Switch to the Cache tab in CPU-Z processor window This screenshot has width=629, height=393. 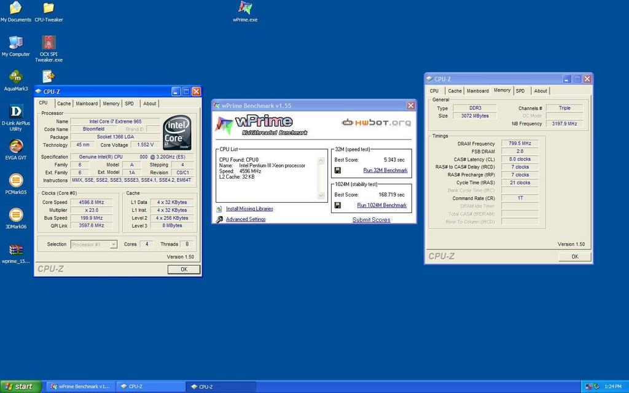[x=64, y=103]
